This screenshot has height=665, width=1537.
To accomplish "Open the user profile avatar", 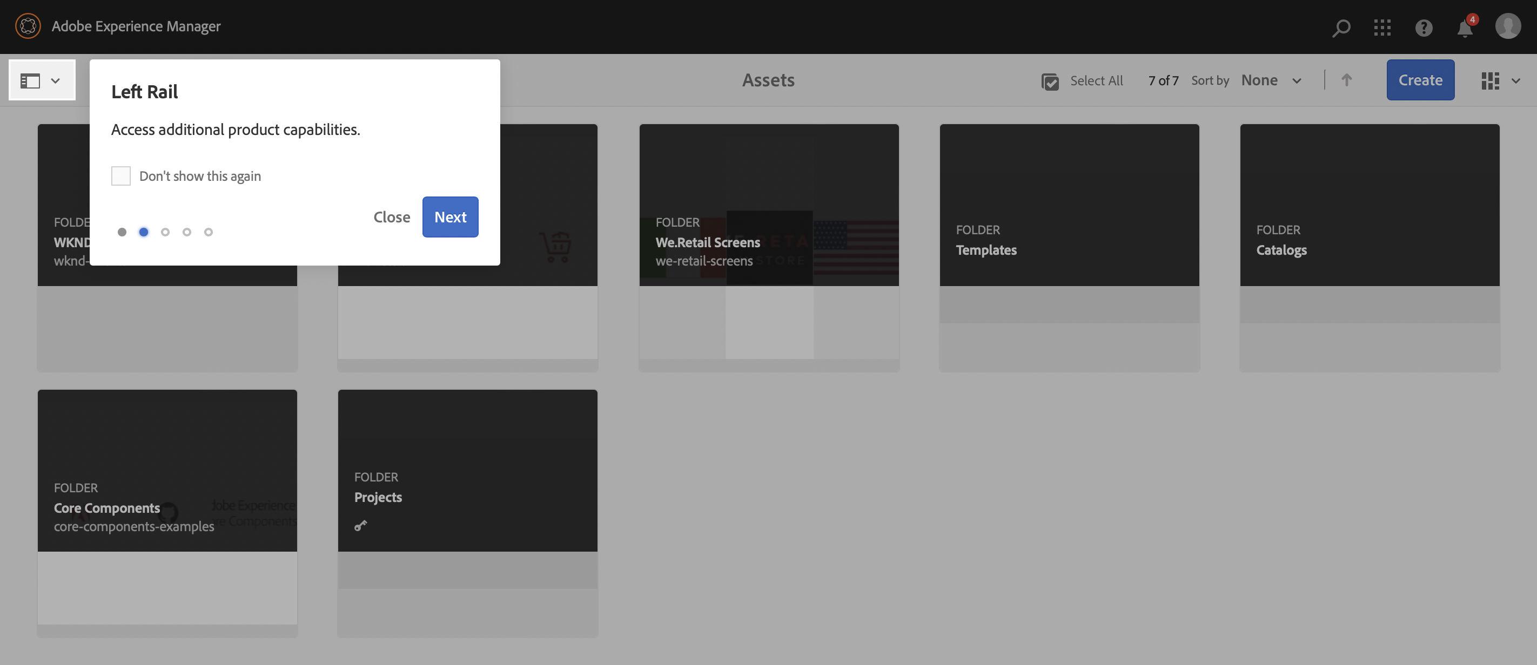I will 1508,26.
